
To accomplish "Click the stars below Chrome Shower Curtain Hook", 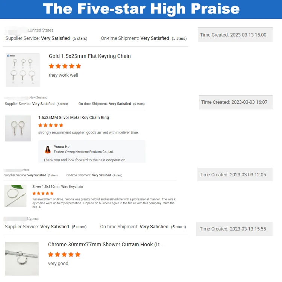I will tap(64, 255).
